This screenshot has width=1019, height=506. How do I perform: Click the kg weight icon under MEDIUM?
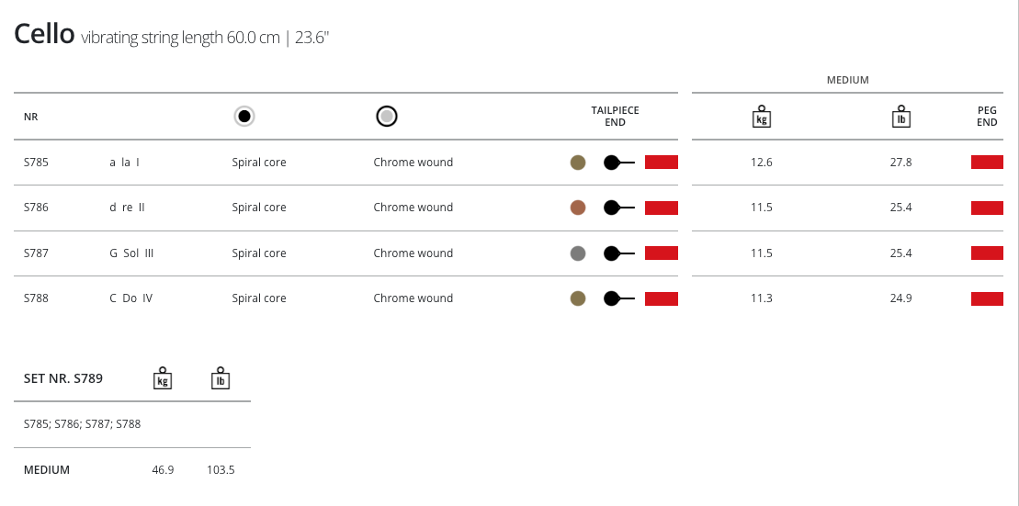(x=761, y=117)
